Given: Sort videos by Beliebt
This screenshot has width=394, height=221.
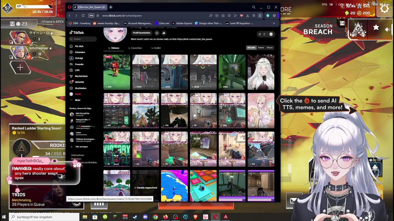Looking at the screenshot, I should click(261, 48).
